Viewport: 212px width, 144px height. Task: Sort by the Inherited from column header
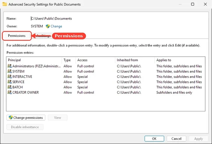pos(135,60)
